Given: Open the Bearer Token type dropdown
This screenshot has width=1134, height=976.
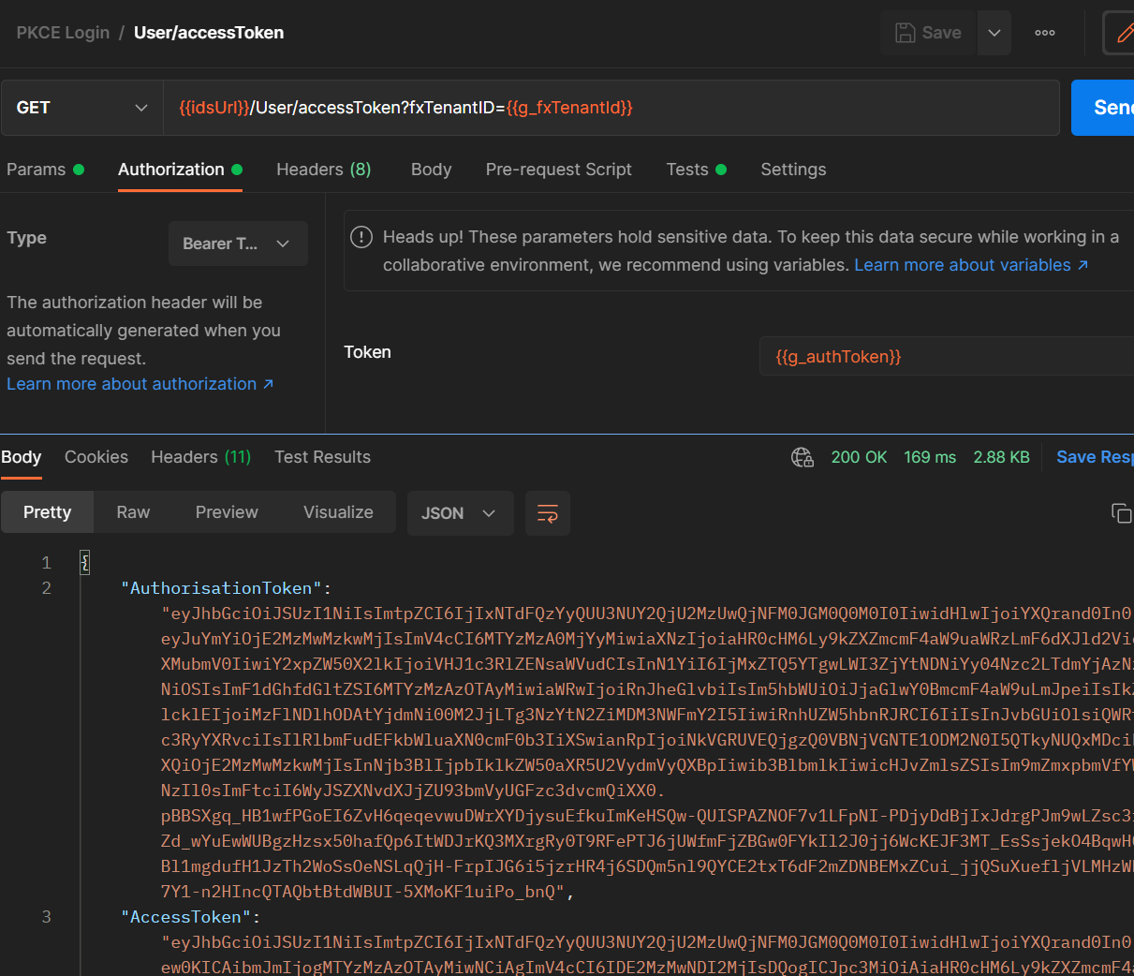Looking at the screenshot, I should [x=238, y=244].
